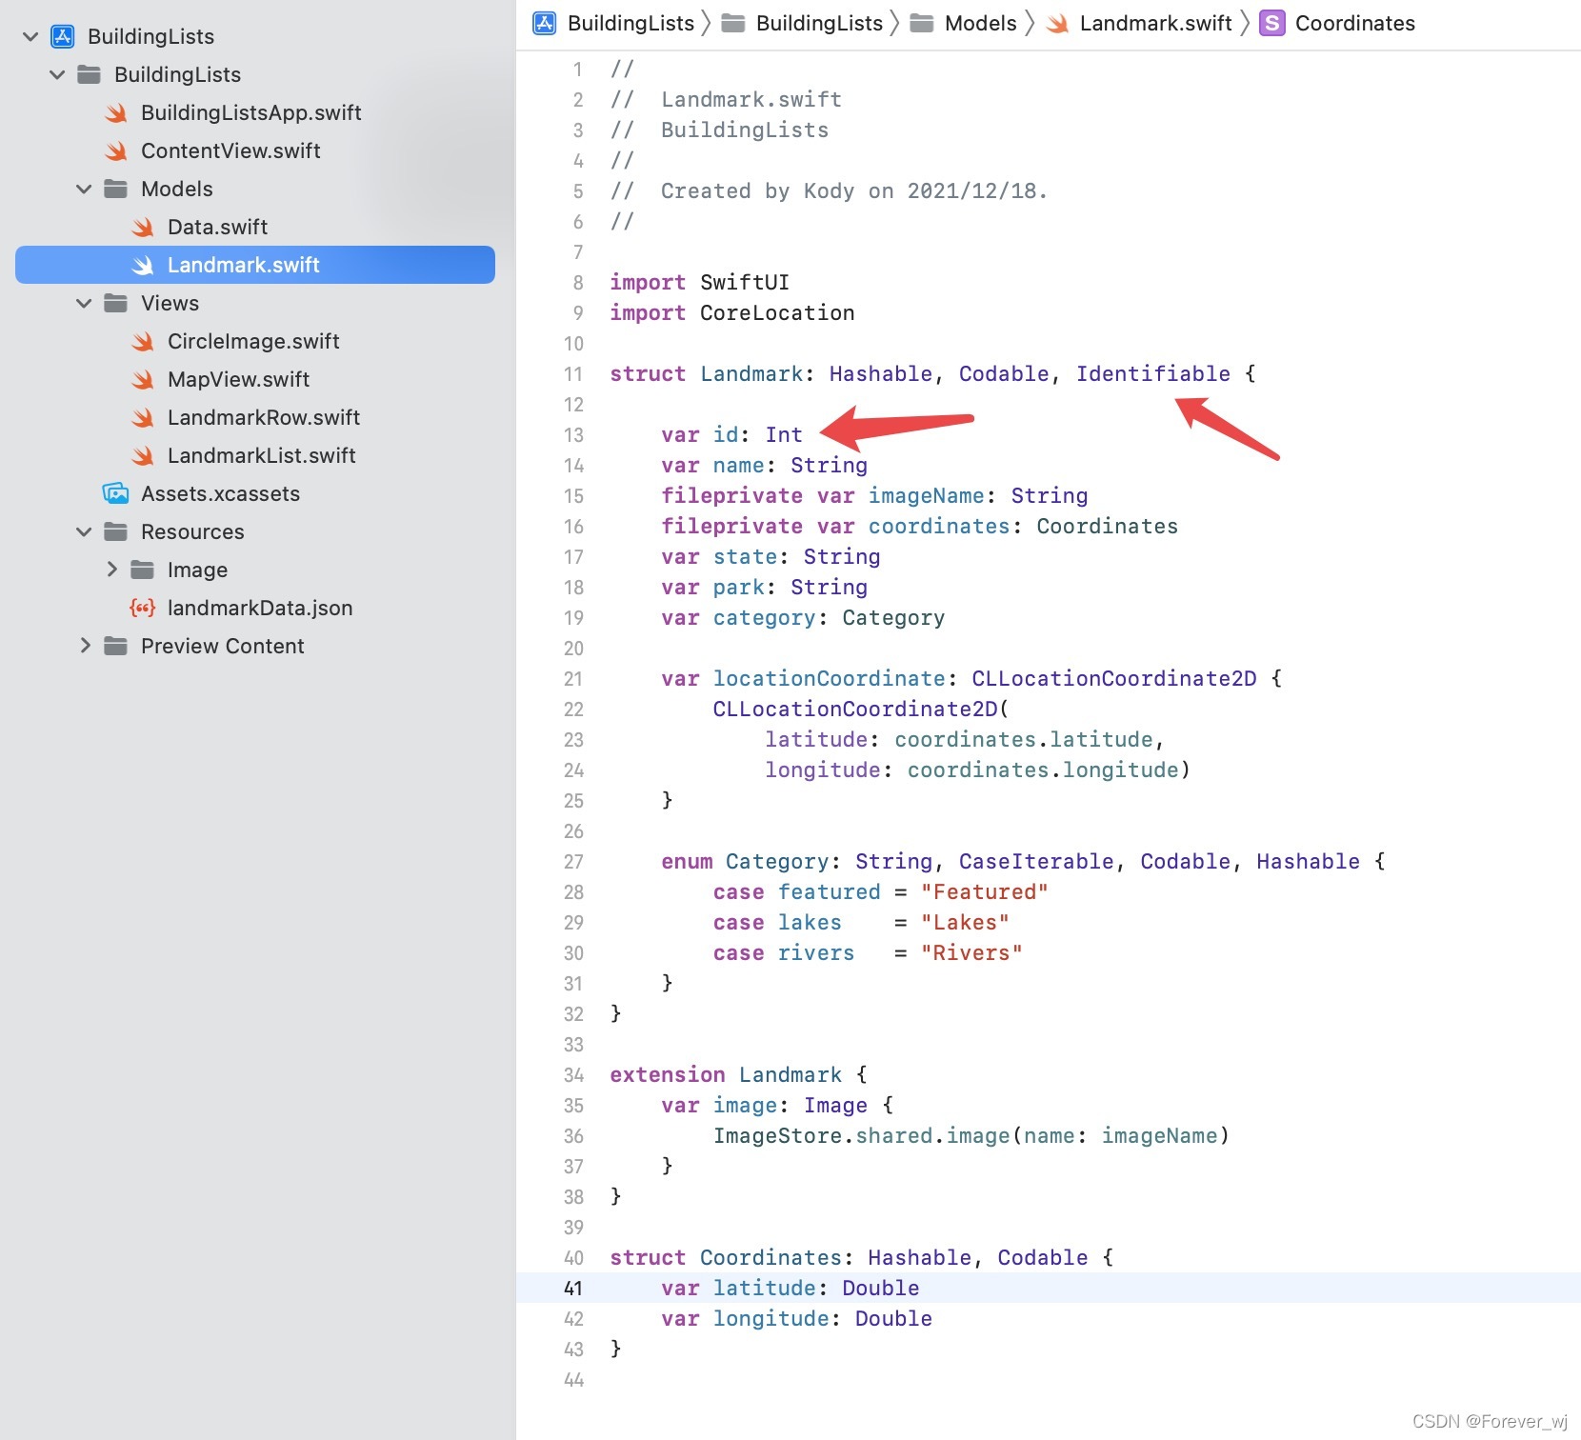Screen dimensions: 1581x1440
Task: Click the asset catalog icon for Assets.xcassets
Action: click(115, 493)
